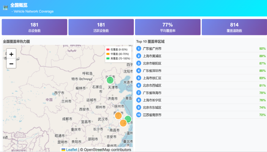Open the 覆盖道路数 814 stat card
The width and height of the screenshot is (267, 152).
(234, 27)
